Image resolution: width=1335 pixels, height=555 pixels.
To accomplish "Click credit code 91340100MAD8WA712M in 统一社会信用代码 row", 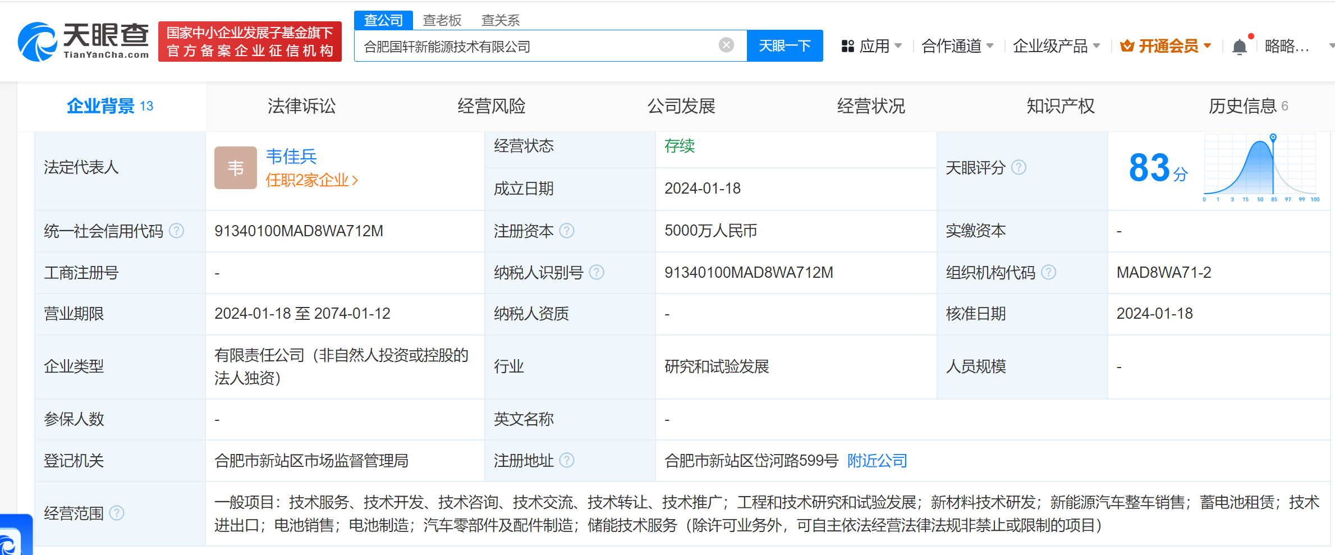I will coord(299,231).
